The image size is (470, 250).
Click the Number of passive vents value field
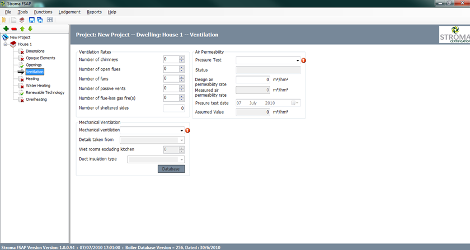[x=171, y=88]
